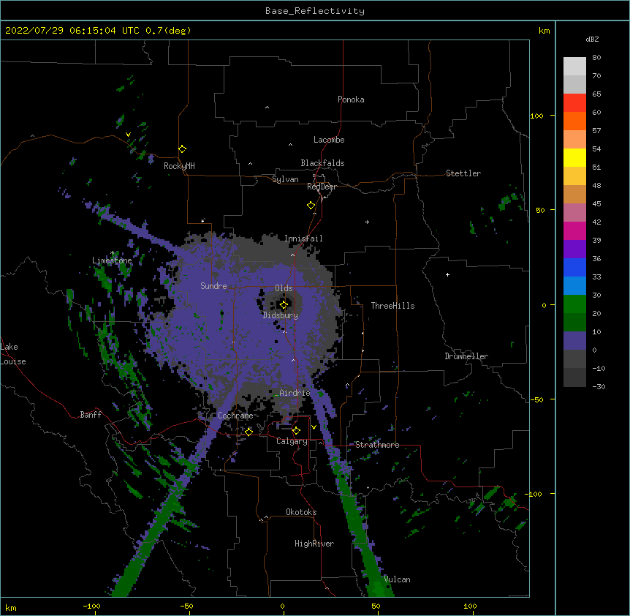Click the Didsbury label

coord(281,315)
